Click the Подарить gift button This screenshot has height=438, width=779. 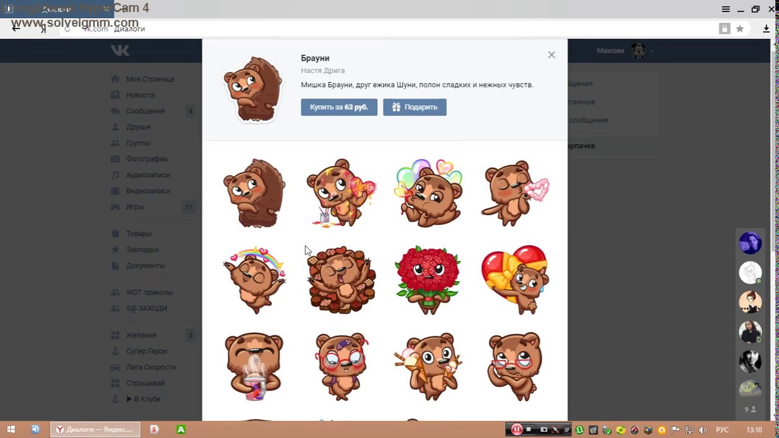pos(414,107)
